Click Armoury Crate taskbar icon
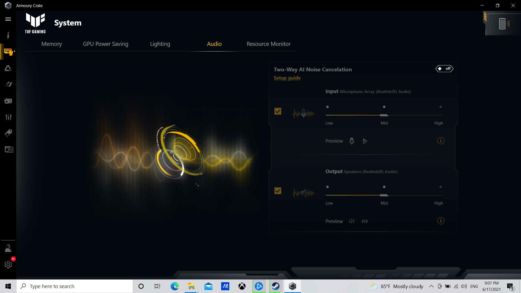 293,286
